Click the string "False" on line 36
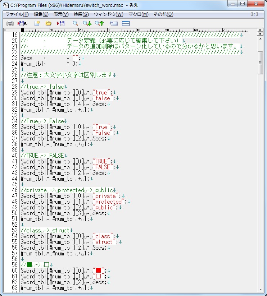 pyautogui.click(x=103, y=133)
